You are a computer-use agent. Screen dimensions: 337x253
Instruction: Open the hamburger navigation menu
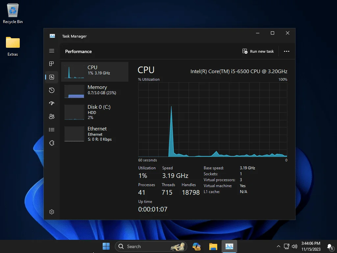click(x=52, y=51)
